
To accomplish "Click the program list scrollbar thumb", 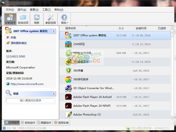I will [x=172, y=33].
